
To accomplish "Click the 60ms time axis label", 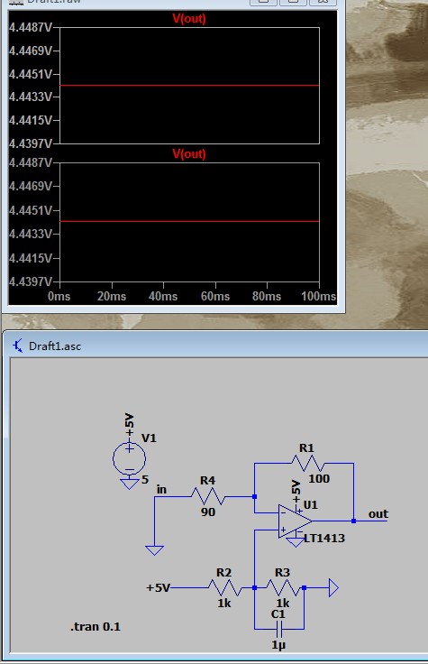I will [x=215, y=296].
